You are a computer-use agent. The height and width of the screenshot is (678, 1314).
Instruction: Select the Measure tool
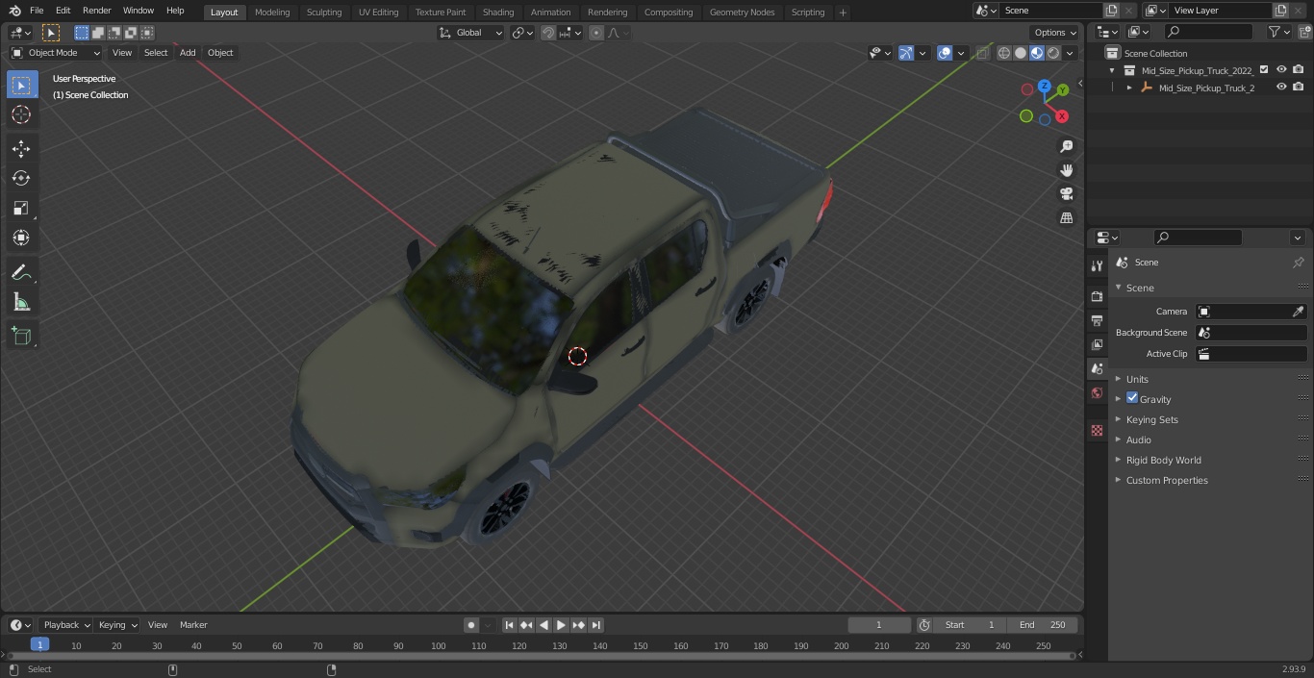[x=21, y=303]
